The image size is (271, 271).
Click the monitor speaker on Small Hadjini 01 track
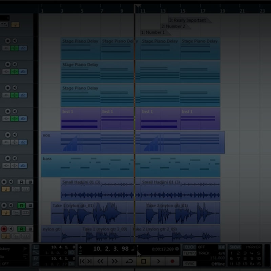(11, 182)
